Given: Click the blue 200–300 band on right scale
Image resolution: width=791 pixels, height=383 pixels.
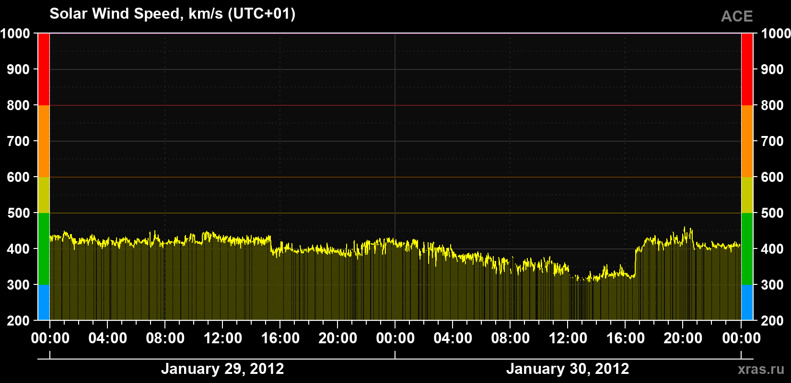Looking at the screenshot, I should [x=747, y=303].
